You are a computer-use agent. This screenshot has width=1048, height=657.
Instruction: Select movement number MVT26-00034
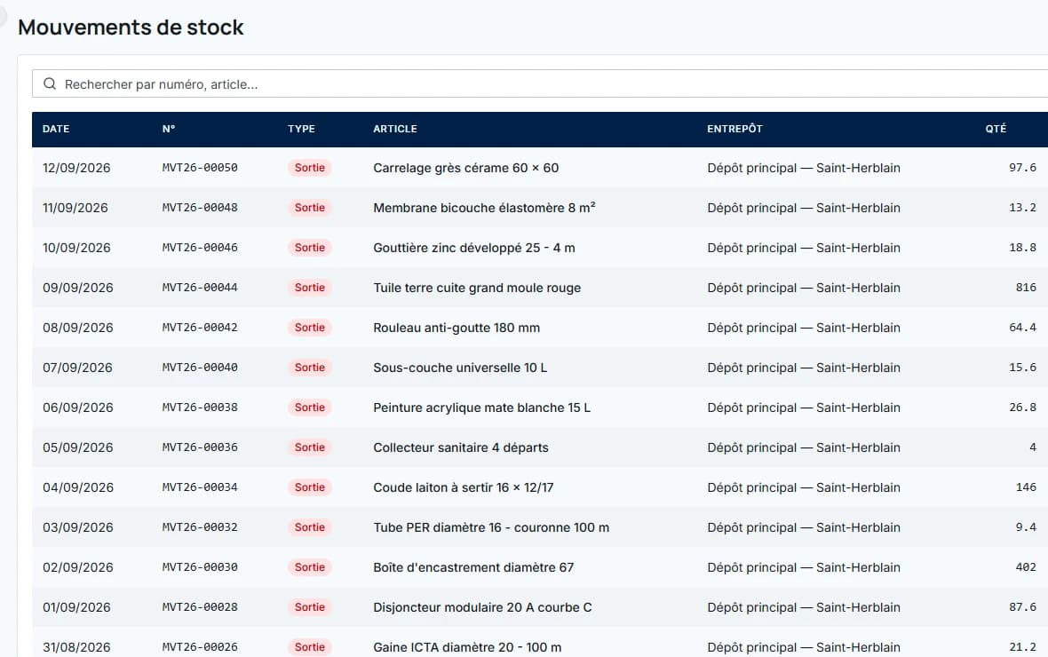coord(200,487)
